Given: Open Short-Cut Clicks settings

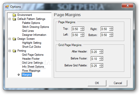Looking at the screenshot, I should tap(31, 47).
